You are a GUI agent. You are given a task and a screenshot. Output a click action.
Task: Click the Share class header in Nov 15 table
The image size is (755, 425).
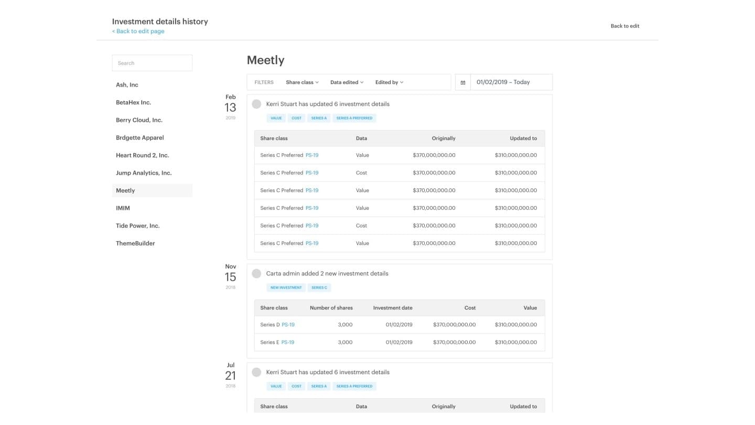point(274,308)
